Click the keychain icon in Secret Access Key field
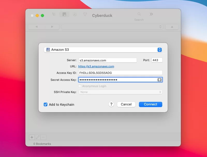207x157 pixels. [x=159, y=80]
